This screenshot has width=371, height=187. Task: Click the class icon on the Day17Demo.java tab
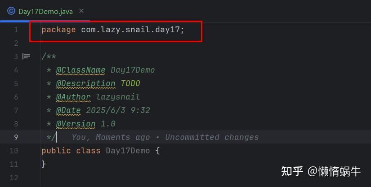pyautogui.click(x=11, y=11)
